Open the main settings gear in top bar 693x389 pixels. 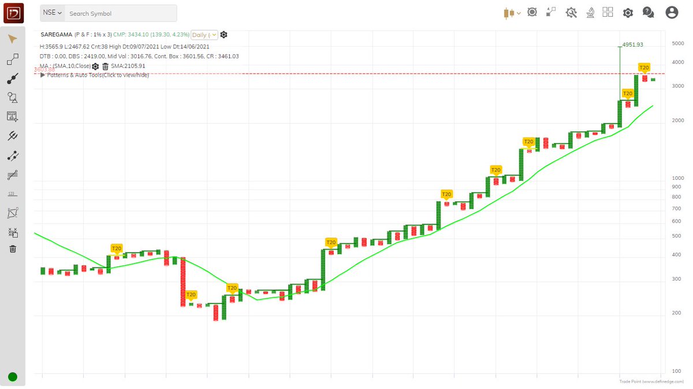[628, 13]
